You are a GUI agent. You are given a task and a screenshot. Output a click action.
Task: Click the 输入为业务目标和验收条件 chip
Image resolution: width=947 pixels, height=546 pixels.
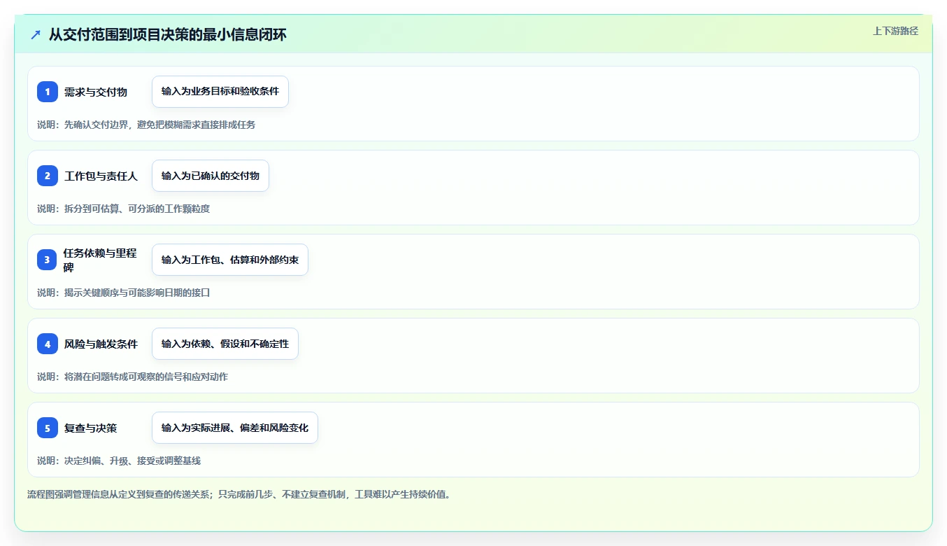220,92
